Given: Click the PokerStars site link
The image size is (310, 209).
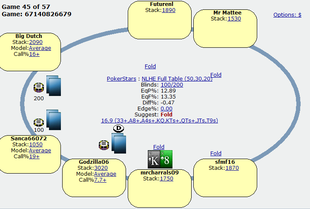Looking at the screenshot, I should 121,78.
